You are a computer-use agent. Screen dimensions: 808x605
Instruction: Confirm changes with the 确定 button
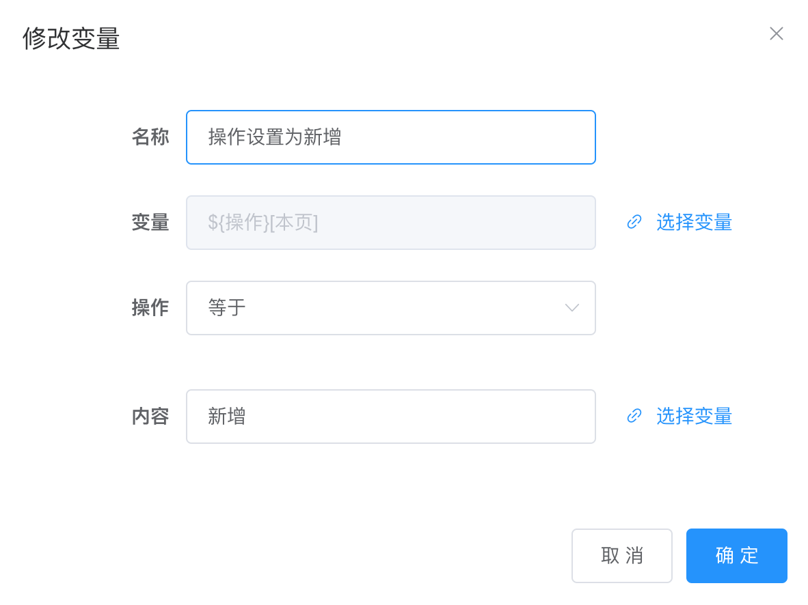[x=736, y=556]
